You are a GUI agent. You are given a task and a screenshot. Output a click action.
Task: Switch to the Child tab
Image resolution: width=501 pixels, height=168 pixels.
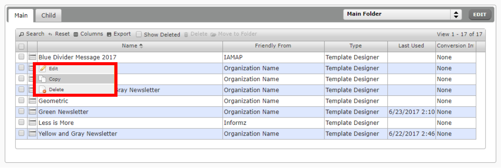[x=48, y=15]
